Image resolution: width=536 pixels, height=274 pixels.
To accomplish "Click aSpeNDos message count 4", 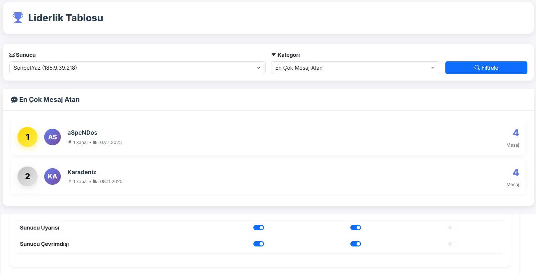I will point(515,133).
